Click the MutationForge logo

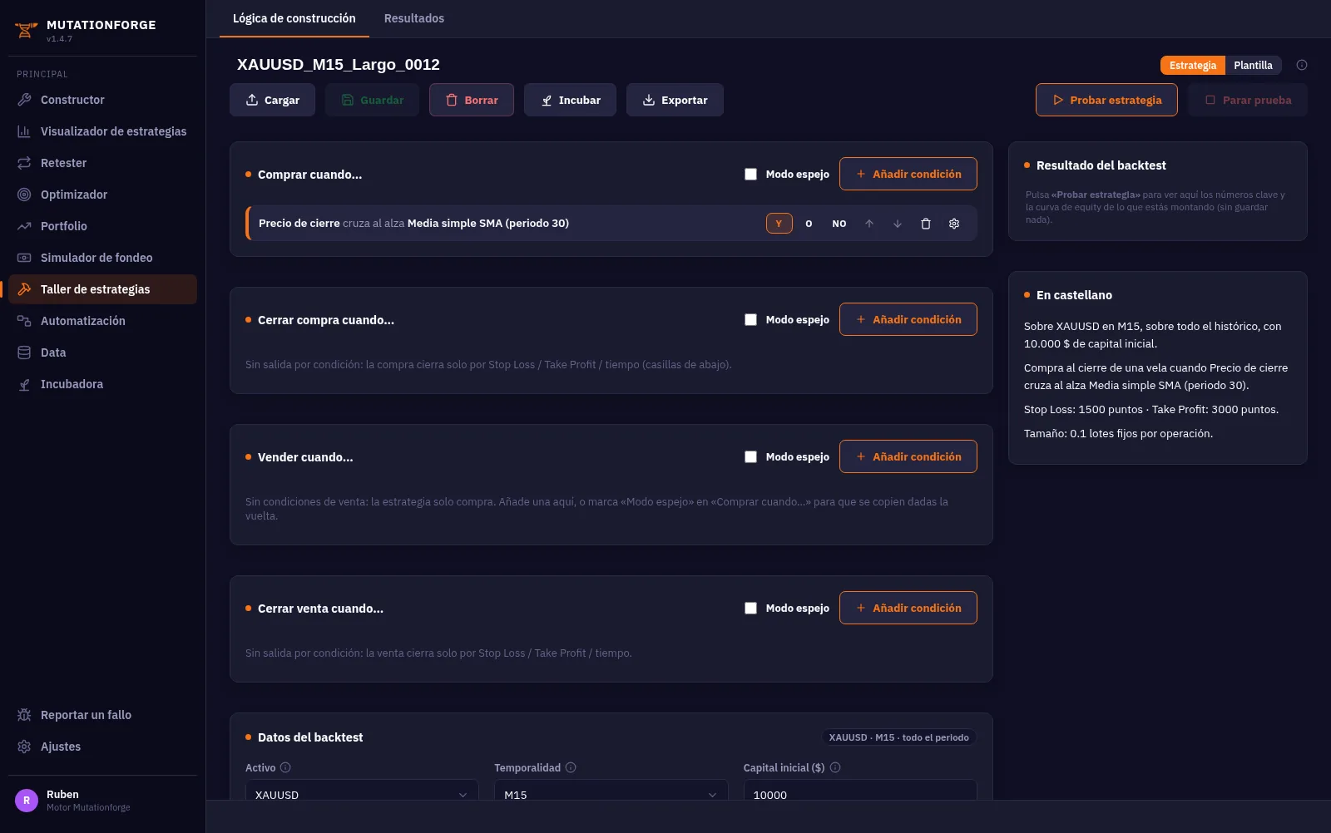tap(26, 31)
